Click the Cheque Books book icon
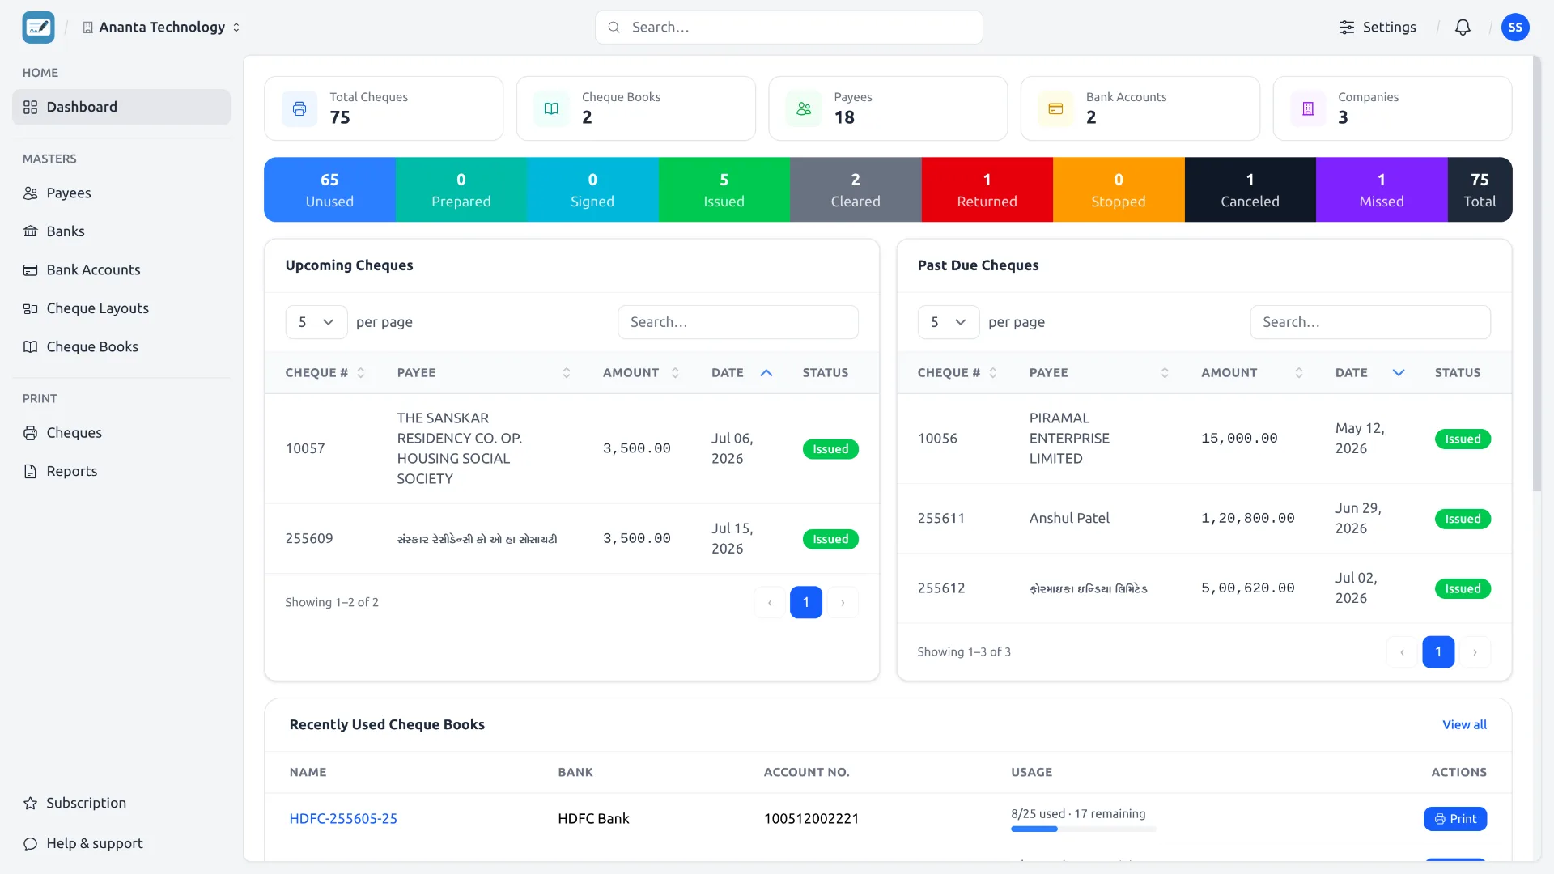Image resolution: width=1554 pixels, height=874 pixels. 551,108
